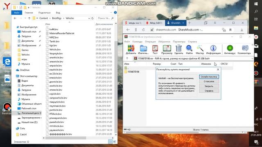The image size is (262, 147).
Task: Select OneDrive in Explorer navigation pane
Action: coord(25,70)
